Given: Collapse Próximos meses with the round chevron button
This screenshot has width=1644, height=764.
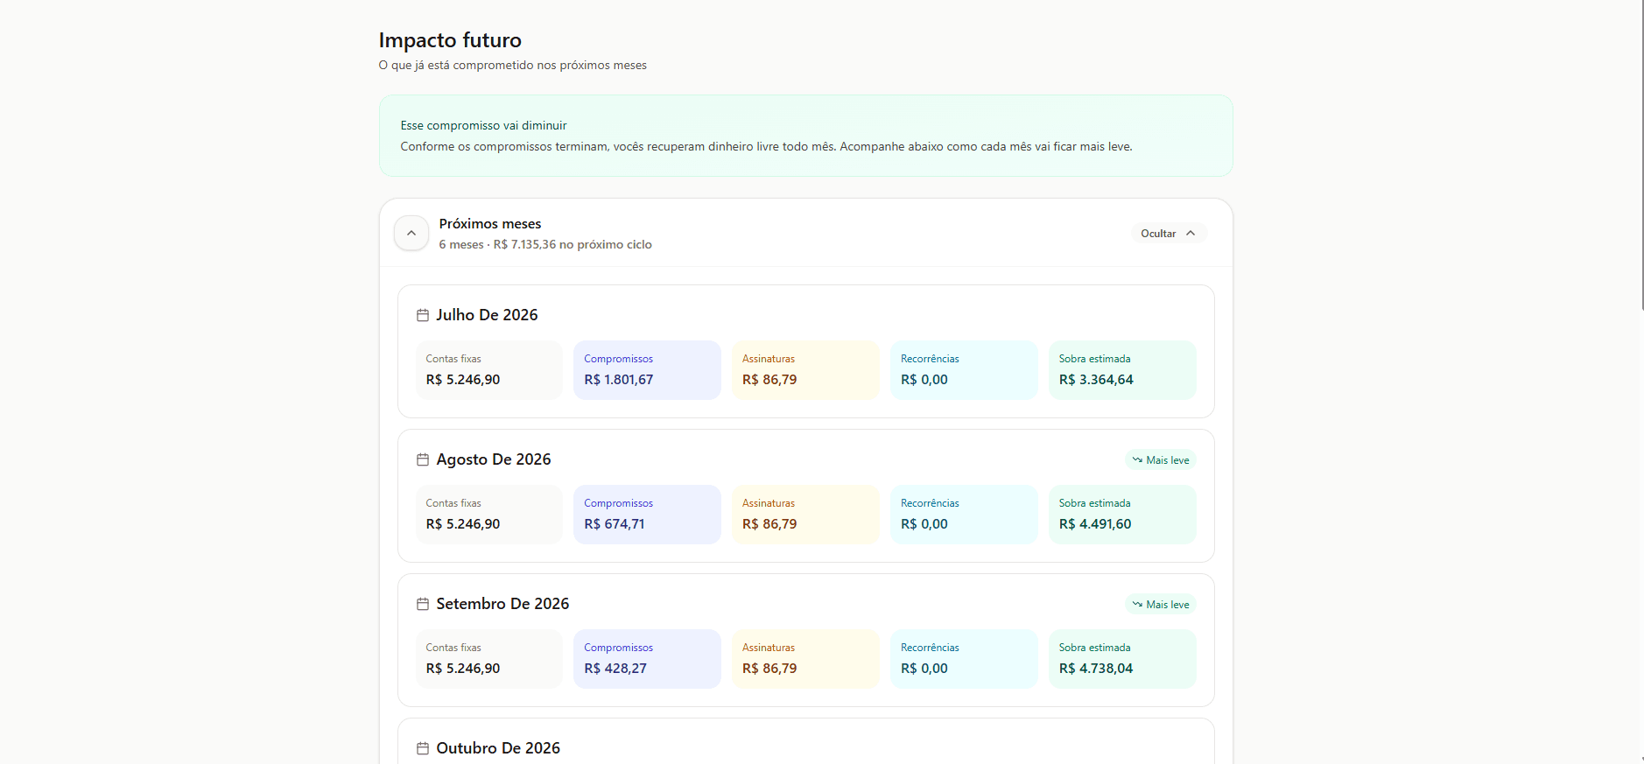Looking at the screenshot, I should point(411,234).
